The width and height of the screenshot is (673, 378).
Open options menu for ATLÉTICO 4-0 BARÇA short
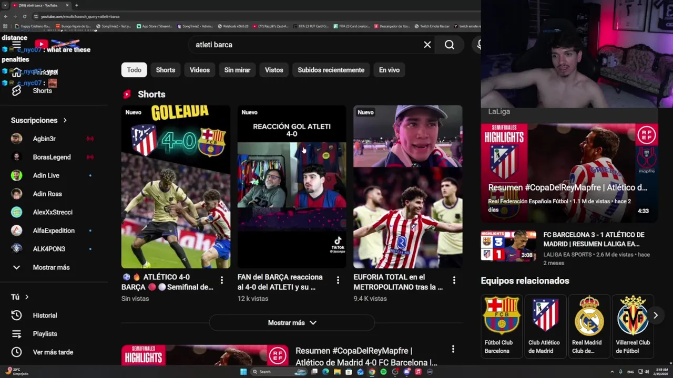(222, 280)
